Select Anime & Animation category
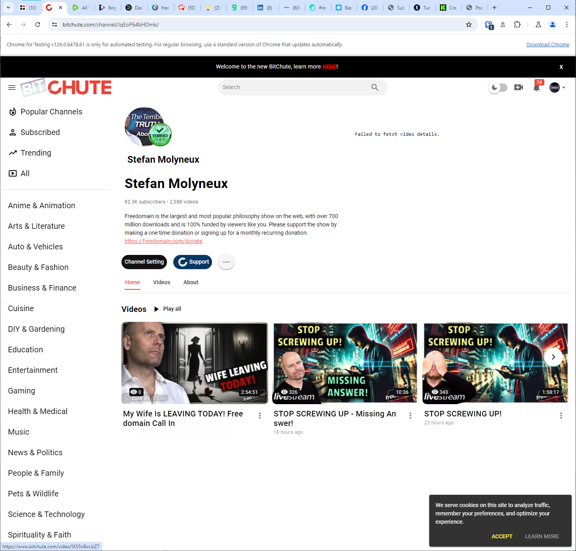The image size is (576, 551). (x=42, y=206)
